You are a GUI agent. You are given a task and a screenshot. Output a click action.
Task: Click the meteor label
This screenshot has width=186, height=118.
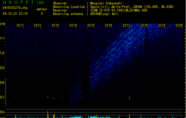42,9
